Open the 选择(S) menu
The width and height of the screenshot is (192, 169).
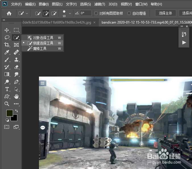tap(85, 4)
